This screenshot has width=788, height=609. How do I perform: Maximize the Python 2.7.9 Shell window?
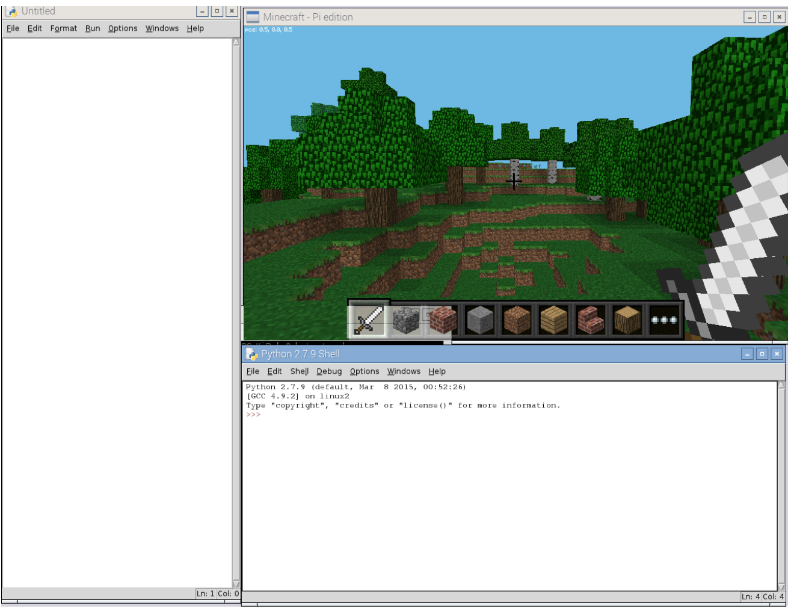(x=762, y=354)
